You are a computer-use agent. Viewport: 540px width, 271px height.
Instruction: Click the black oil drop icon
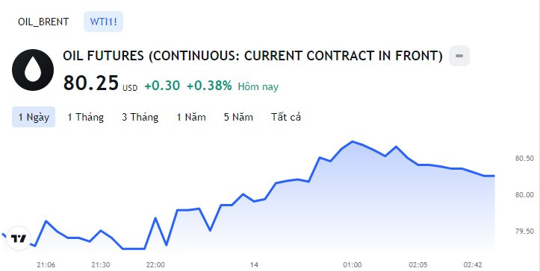coord(33,70)
